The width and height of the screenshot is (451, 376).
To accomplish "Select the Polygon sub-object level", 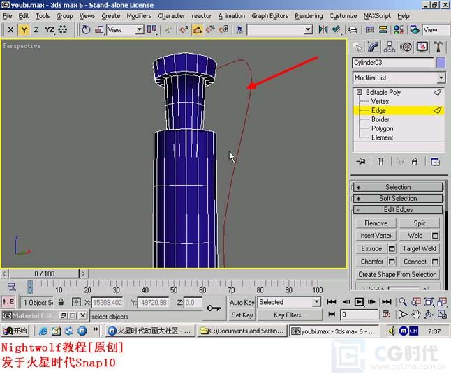I will [x=382, y=128].
